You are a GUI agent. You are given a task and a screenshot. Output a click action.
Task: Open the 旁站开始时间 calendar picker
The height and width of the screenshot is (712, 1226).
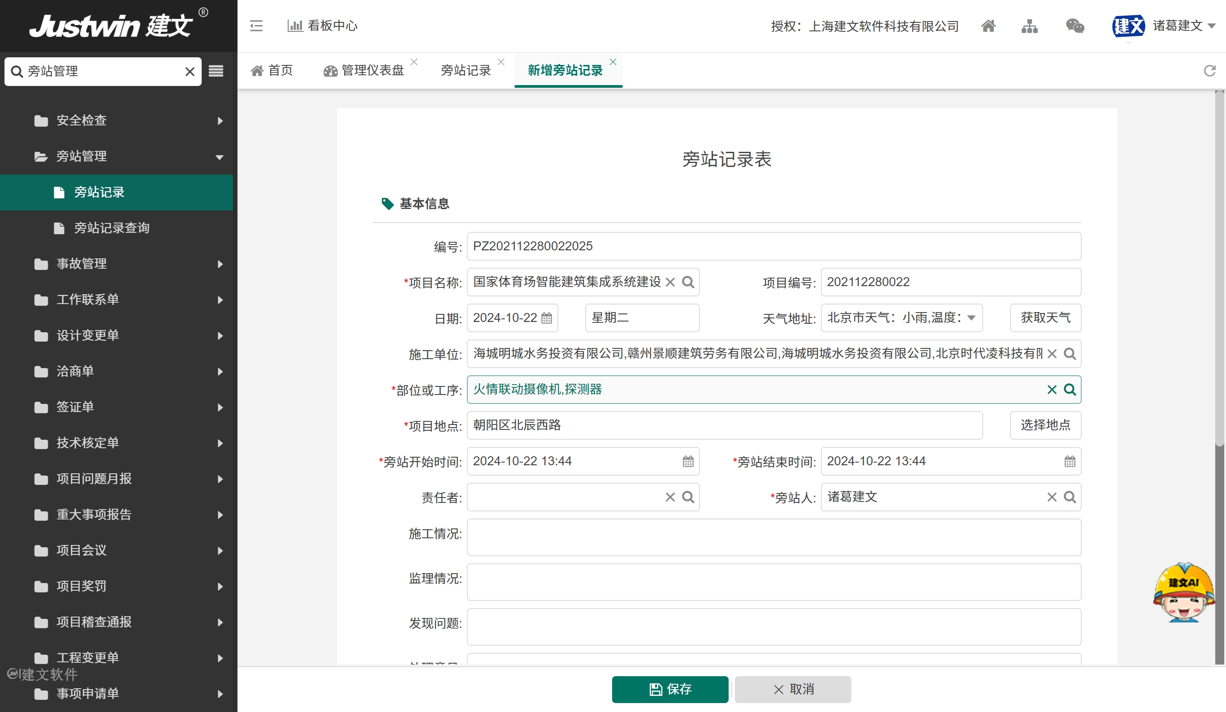coord(688,462)
